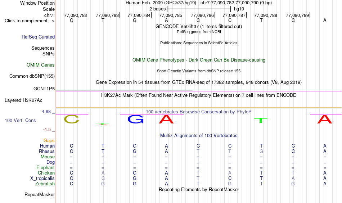Select the Rhesus species label
The image size is (342, 203).
[47, 151]
